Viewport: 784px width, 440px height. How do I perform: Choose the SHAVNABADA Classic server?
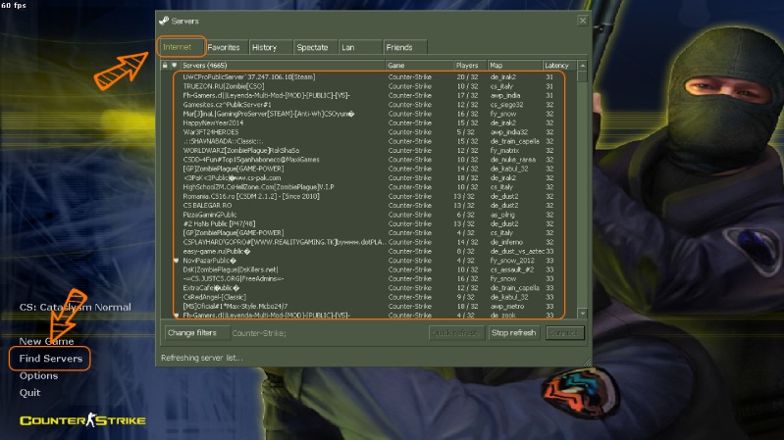coord(369,141)
